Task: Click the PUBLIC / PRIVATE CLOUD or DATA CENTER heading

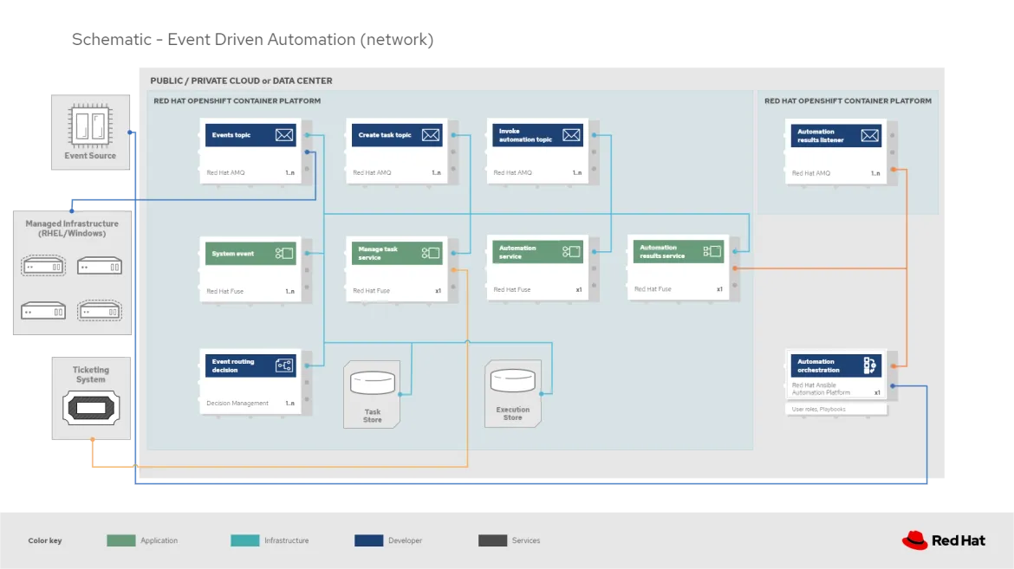Action: point(241,81)
